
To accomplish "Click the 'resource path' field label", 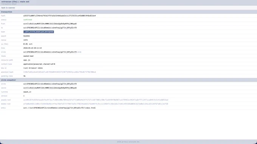I will click(x=7, y=60).
